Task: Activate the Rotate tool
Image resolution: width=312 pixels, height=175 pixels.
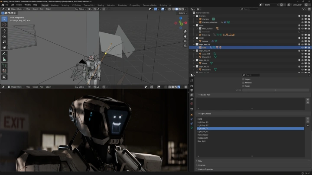Action: pos(4,36)
